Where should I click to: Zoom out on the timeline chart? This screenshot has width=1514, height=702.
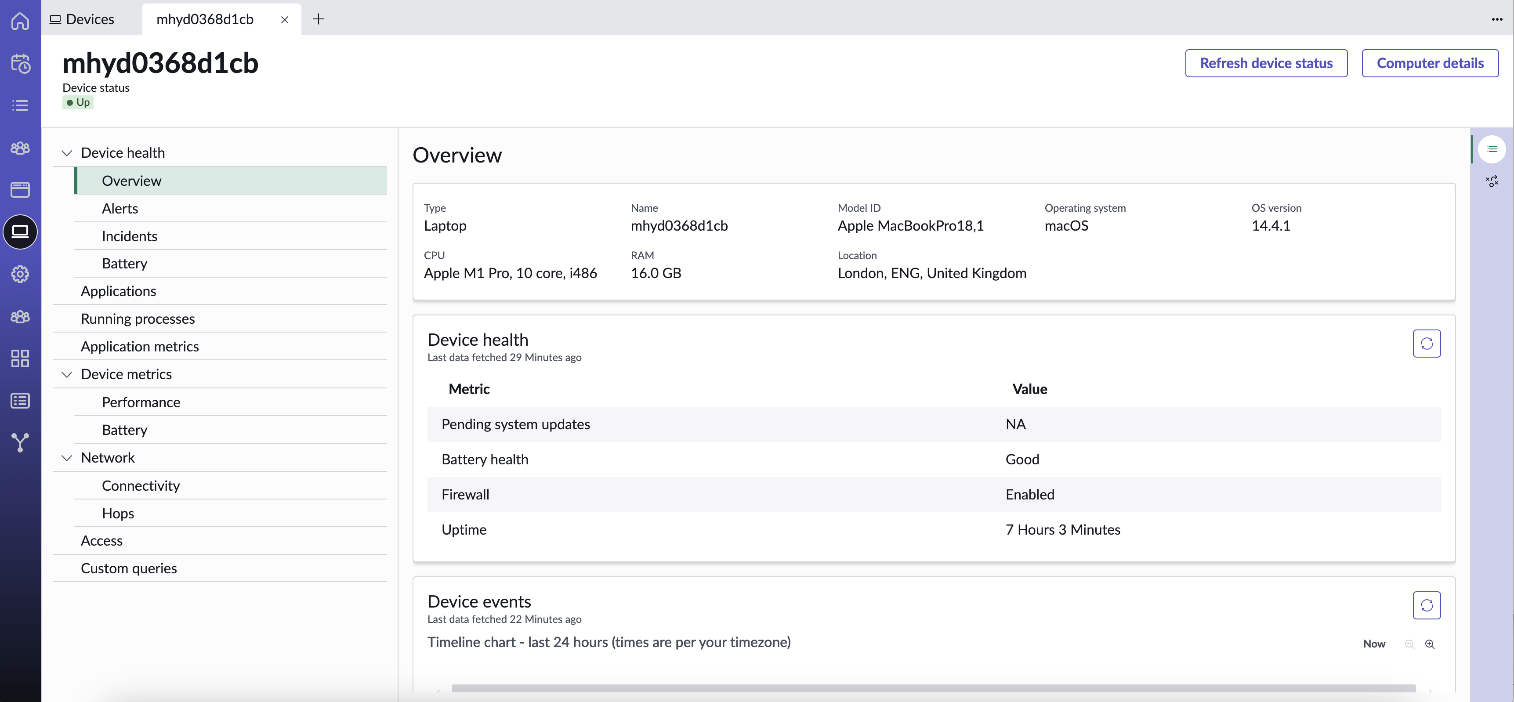pos(1409,644)
